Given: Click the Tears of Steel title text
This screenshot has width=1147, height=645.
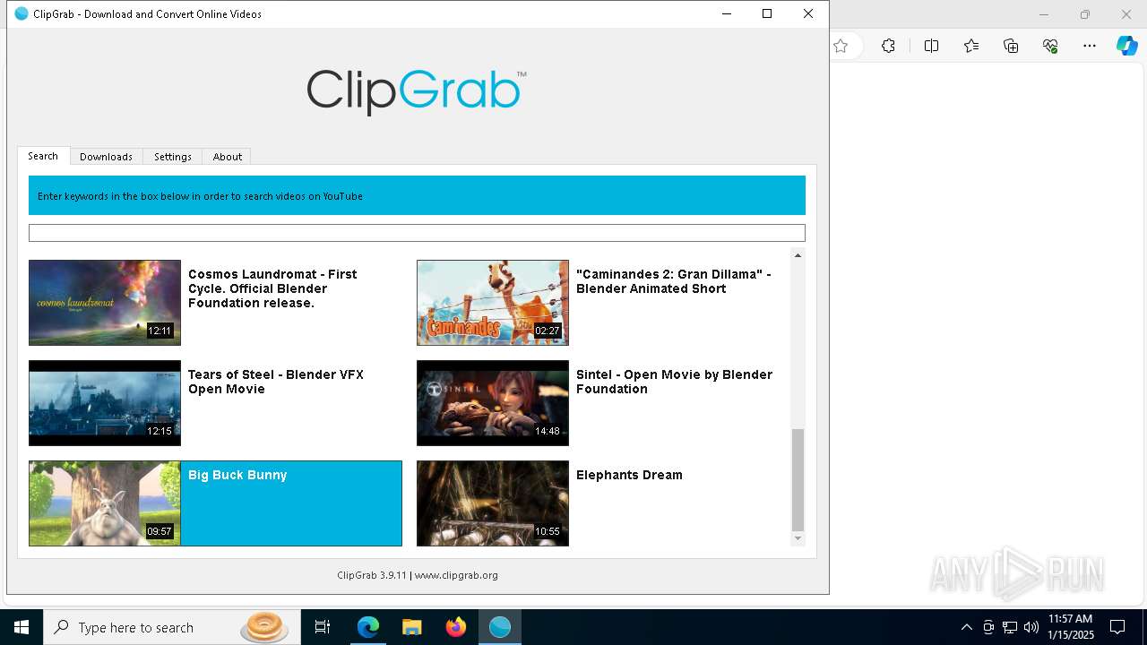Looking at the screenshot, I should coord(276,382).
